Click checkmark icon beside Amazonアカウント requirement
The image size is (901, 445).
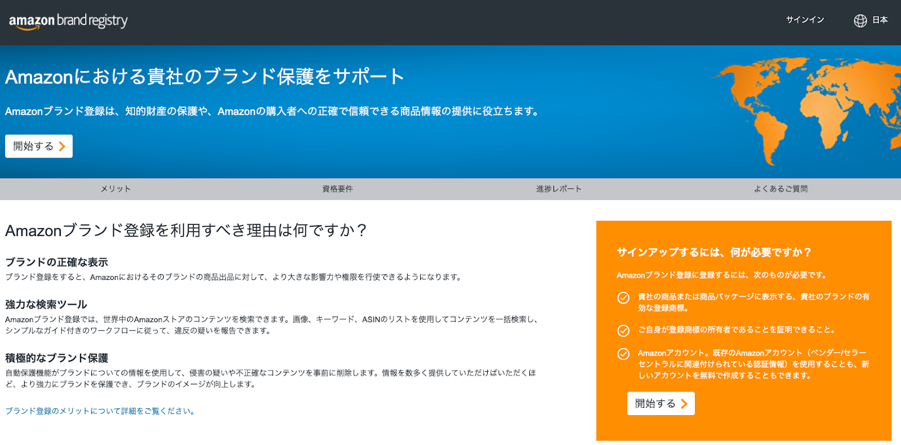coord(623,354)
